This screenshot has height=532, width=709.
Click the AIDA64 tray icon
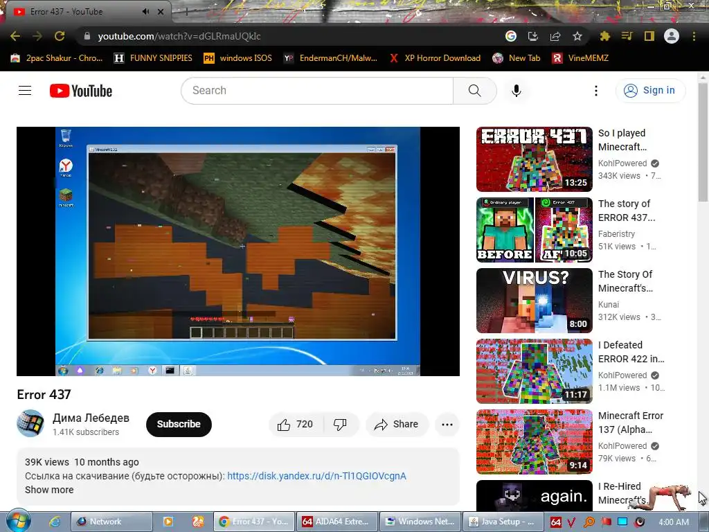coord(556,522)
